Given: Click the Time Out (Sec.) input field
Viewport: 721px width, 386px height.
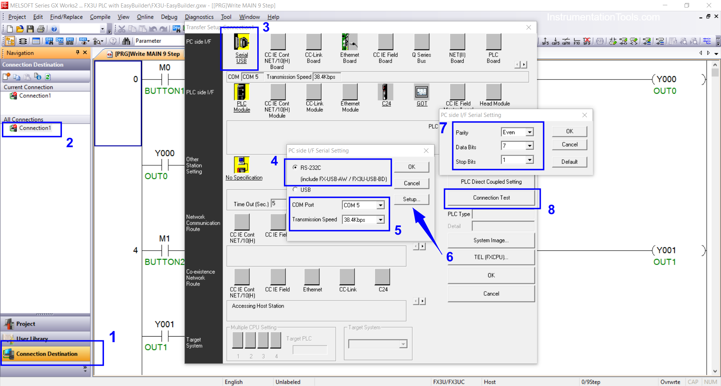Looking at the screenshot, I should point(278,203).
